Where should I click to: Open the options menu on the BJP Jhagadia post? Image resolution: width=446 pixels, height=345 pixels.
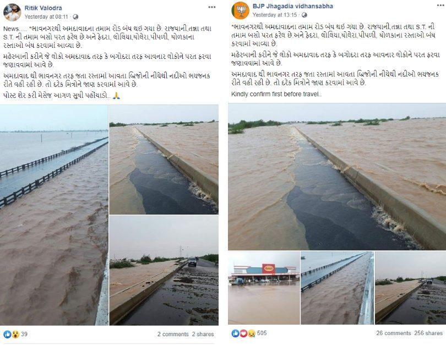[441, 6]
